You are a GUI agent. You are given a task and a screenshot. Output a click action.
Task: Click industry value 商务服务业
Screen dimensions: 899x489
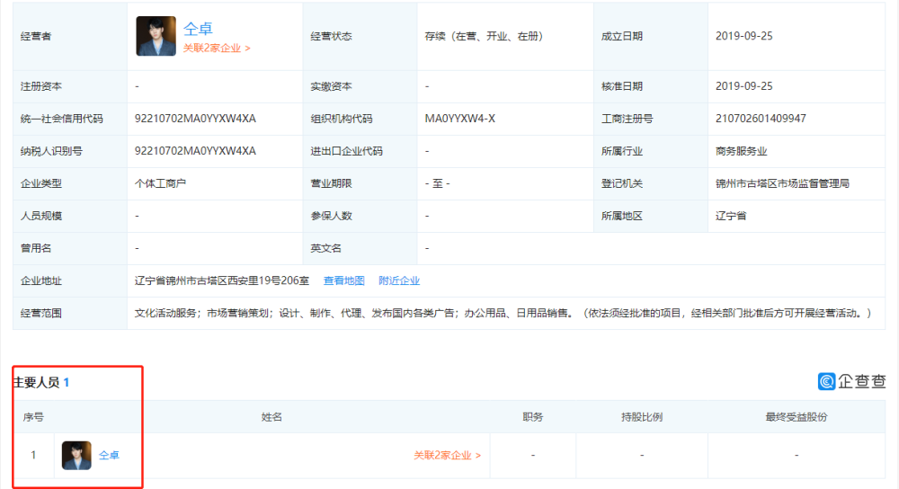tap(742, 151)
